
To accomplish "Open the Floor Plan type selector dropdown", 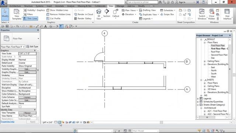I will [x=38, y=38].
